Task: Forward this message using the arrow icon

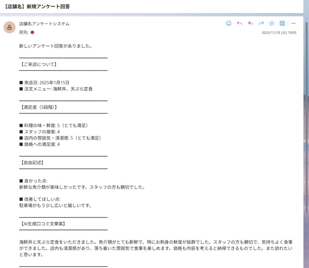Action: coord(261,23)
